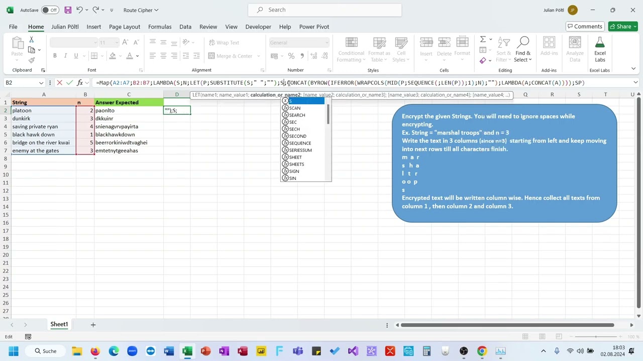Image resolution: width=643 pixels, height=361 pixels.
Task: Open the Clipboard dialog launcher
Action: [43, 70]
